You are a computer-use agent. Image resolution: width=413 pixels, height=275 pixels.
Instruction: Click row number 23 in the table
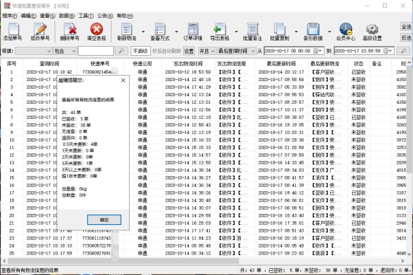[x=12, y=238]
